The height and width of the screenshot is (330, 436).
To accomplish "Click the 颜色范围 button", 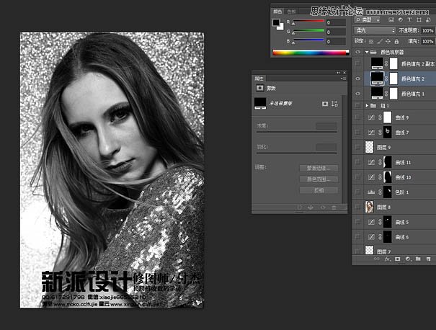I will (x=319, y=179).
